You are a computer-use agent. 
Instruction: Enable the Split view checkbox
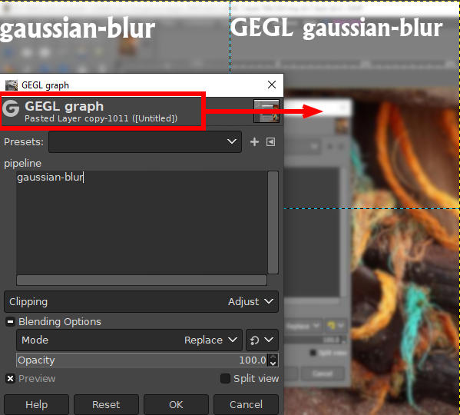(x=225, y=379)
